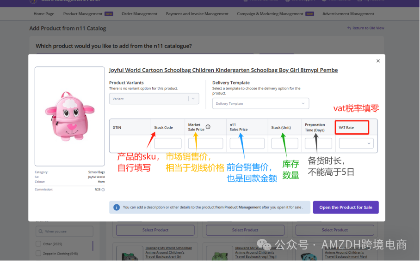Toggle the Other (2025) checkbox
This screenshot has width=420, height=261.
(38, 243)
